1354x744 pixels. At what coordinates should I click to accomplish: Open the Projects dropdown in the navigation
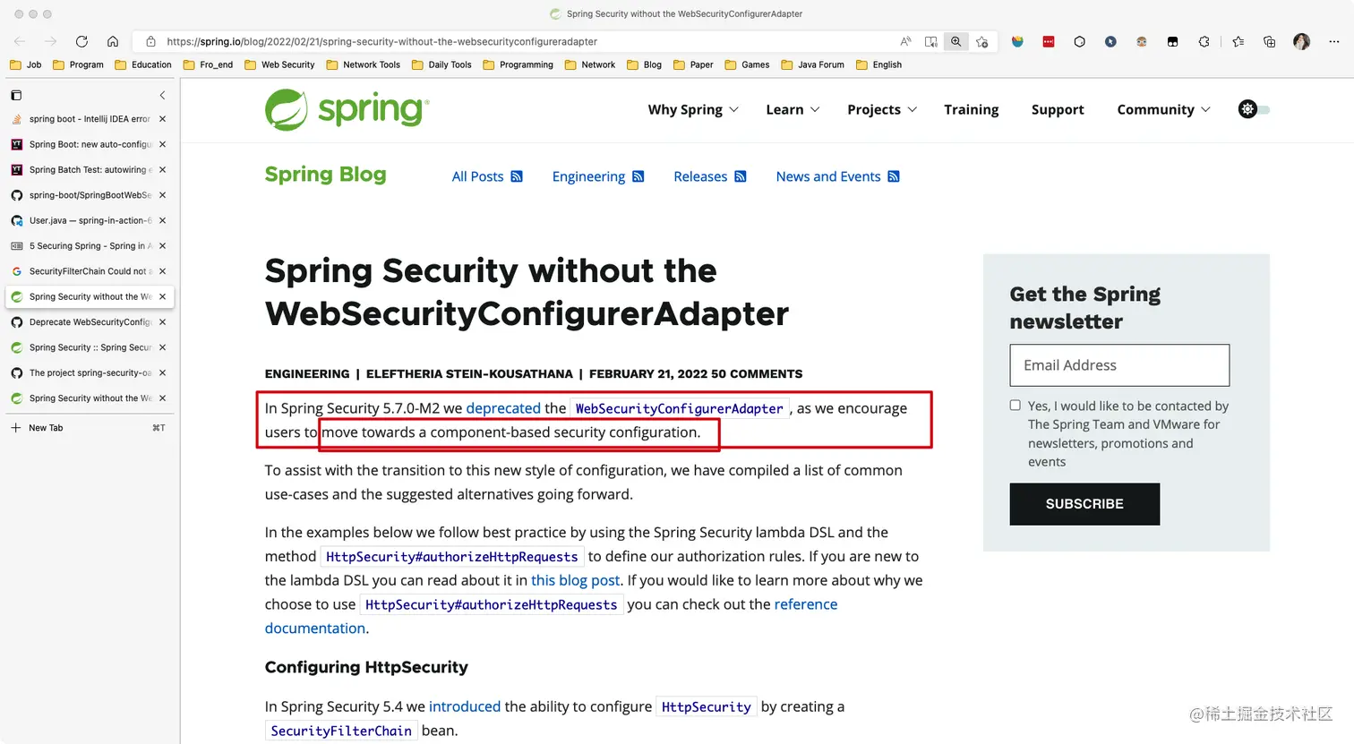pyautogui.click(x=880, y=108)
